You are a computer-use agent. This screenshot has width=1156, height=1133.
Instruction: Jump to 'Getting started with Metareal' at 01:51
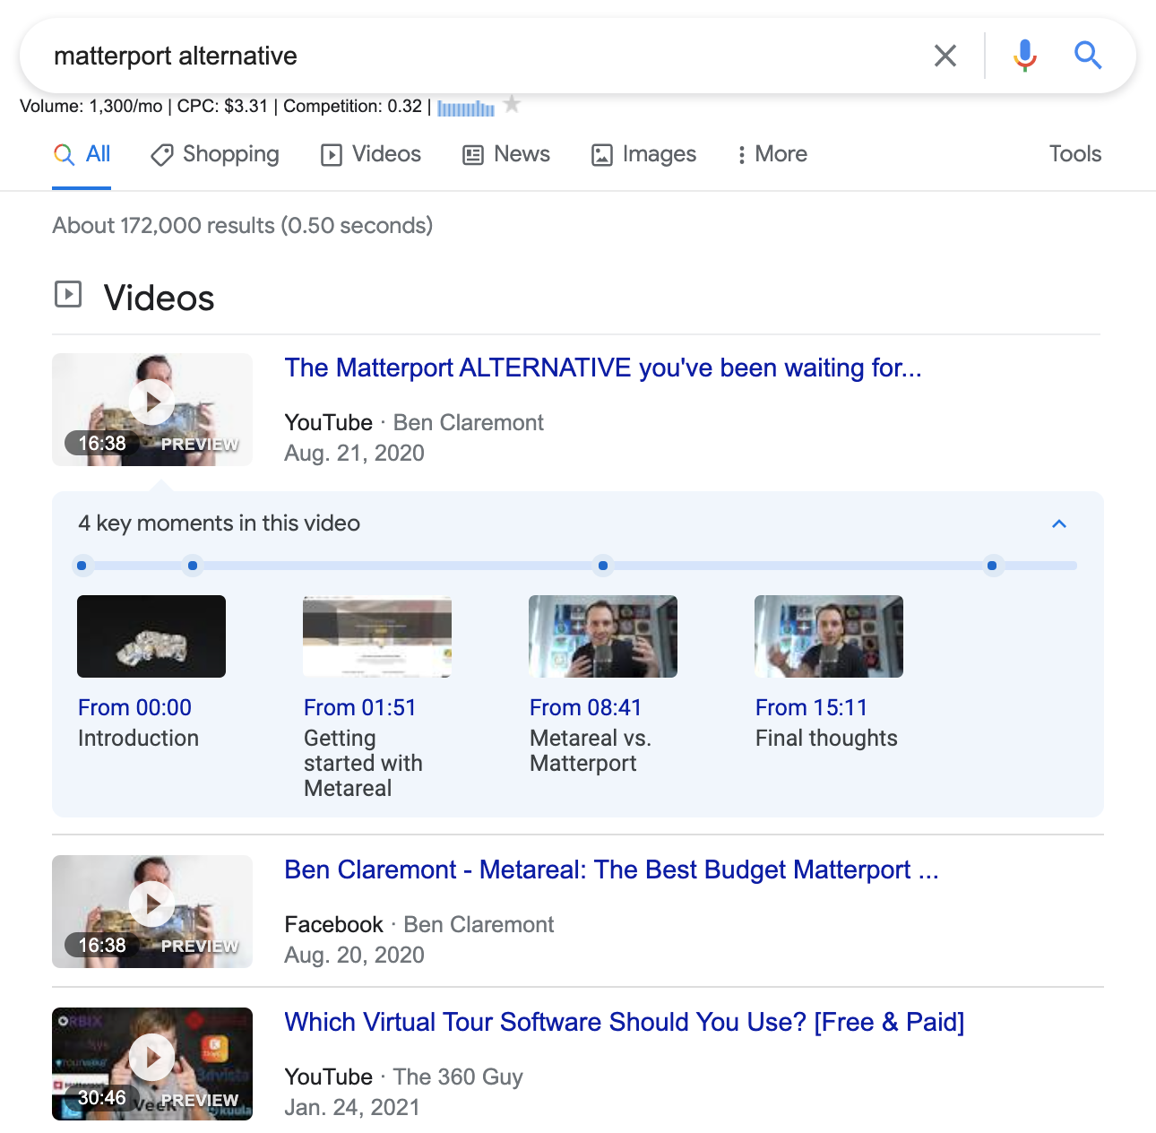[359, 707]
